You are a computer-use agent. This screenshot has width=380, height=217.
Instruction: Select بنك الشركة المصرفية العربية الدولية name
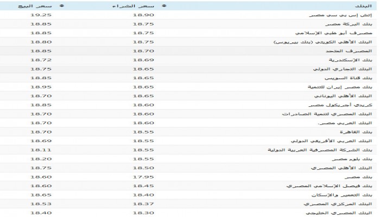coord(320,150)
